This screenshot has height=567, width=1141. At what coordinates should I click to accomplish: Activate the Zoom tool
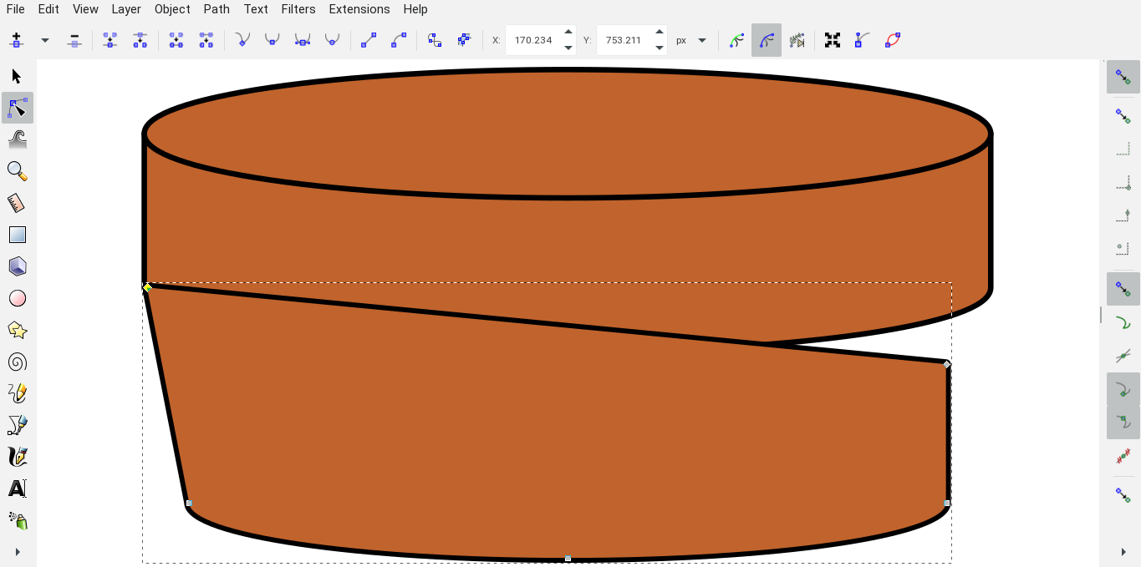click(x=17, y=170)
